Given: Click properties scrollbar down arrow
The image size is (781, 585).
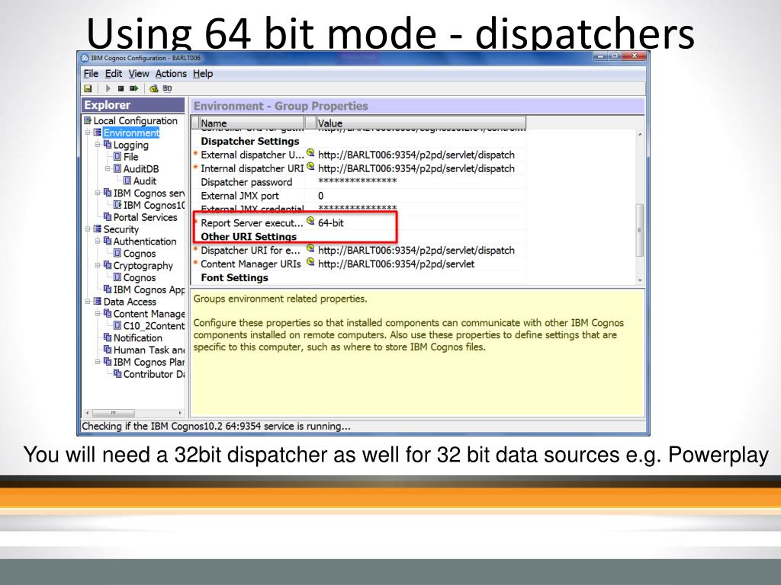Looking at the screenshot, I should tap(640, 280).
